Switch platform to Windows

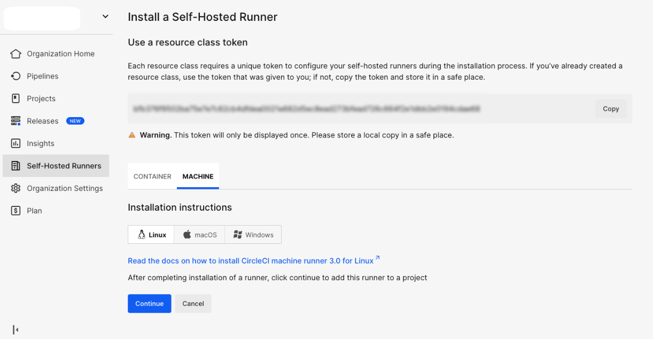(253, 234)
